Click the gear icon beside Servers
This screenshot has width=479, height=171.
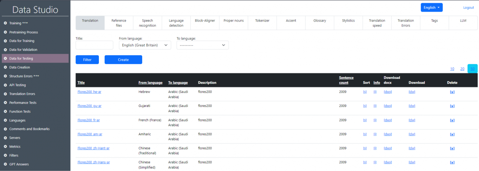tap(5, 138)
